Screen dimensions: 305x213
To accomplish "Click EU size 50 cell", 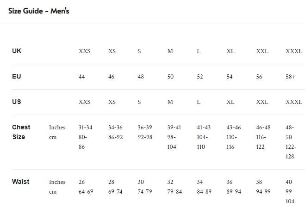I will [170, 77].
